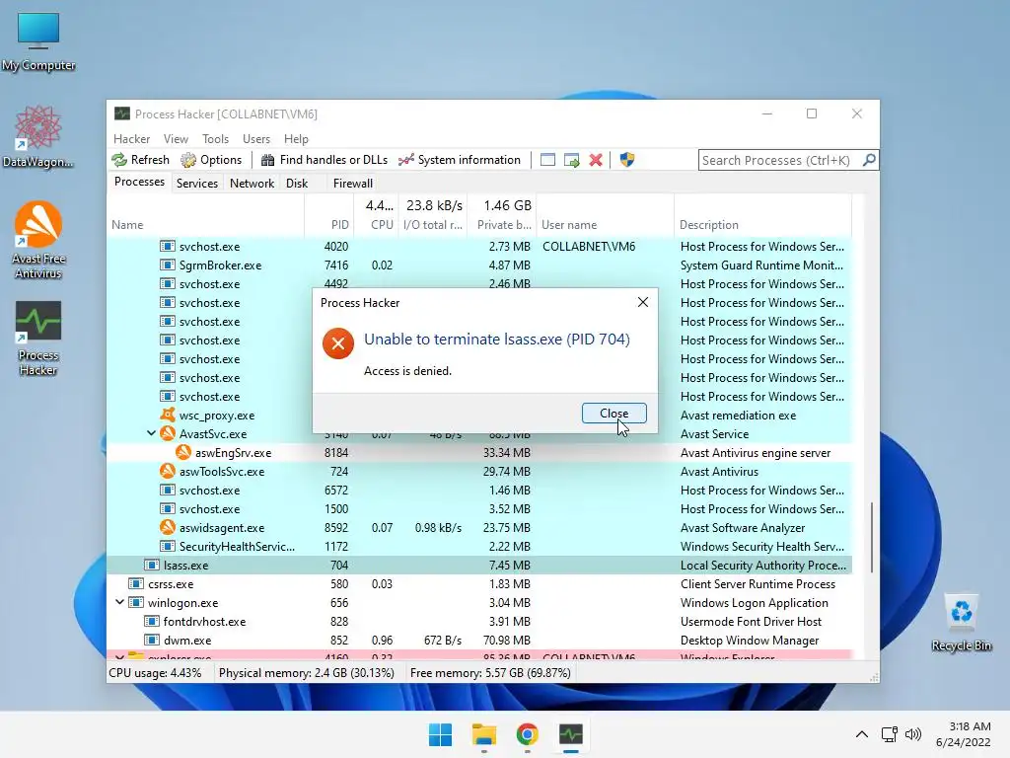Viewport: 1010px width, 758px height.
Task: Open Process Hacker desktop shortcut
Action: coord(38,339)
